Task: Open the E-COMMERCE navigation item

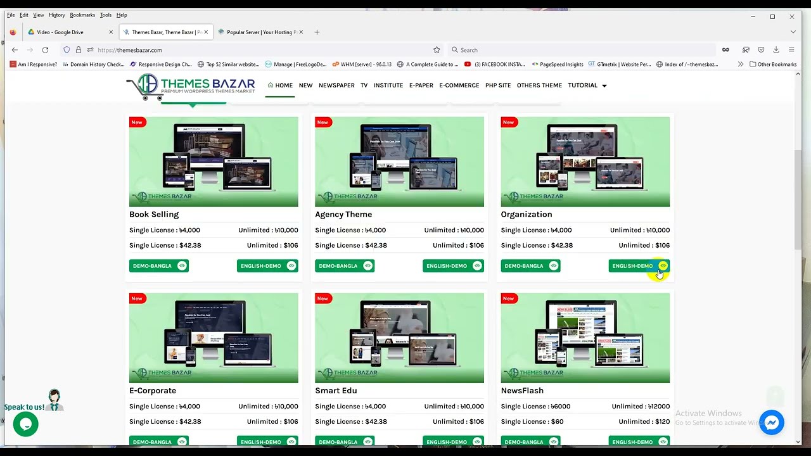Action: pyautogui.click(x=459, y=85)
